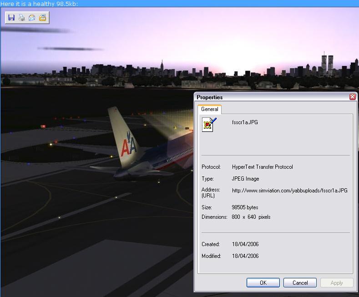Click the AA logo on airplane tail
This screenshot has height=297, width=359.
click(x=128, y=146)
